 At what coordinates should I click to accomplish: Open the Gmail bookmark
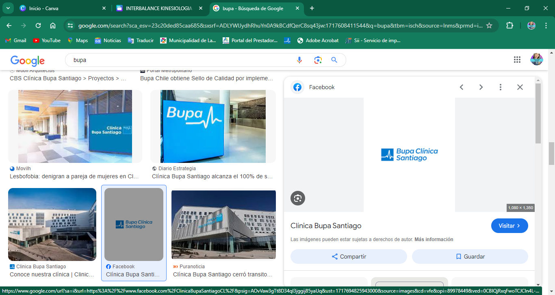click(x=16, y=41)
